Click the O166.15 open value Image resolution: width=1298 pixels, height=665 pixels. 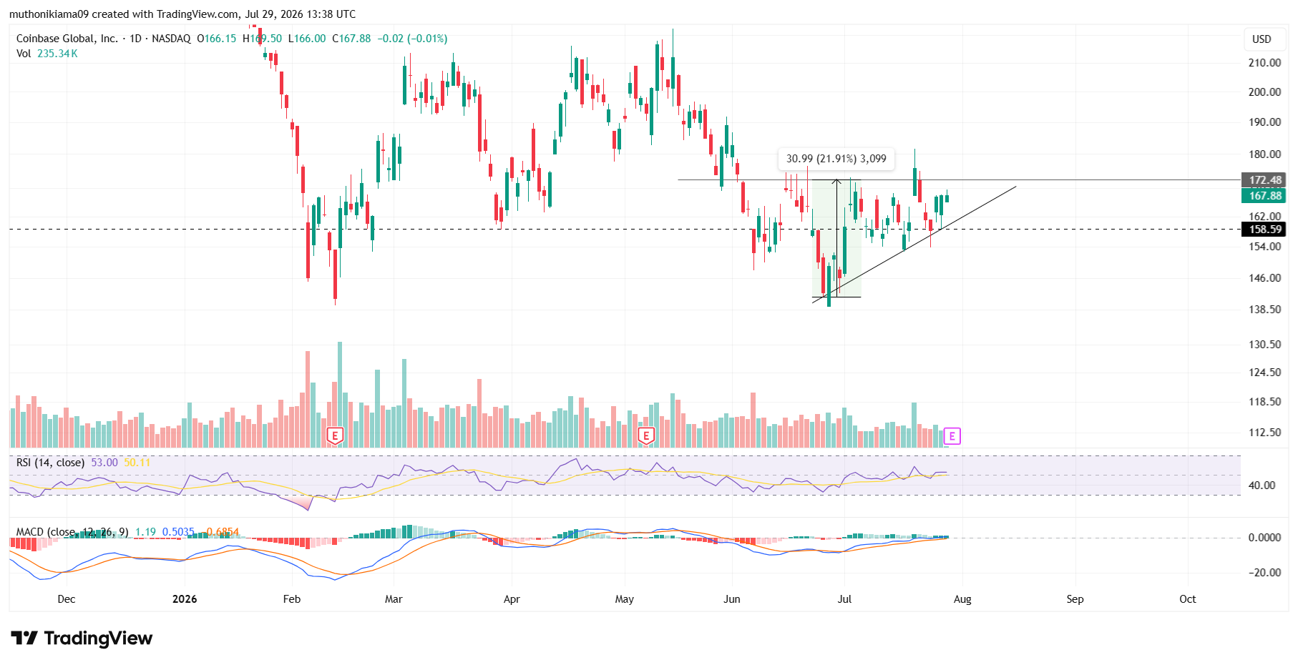coord(216,39)
